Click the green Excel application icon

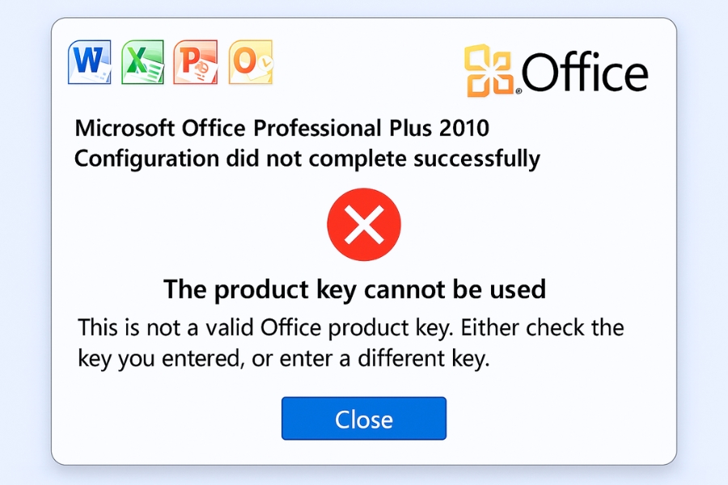pyautogui.click(x=142, y=62)
